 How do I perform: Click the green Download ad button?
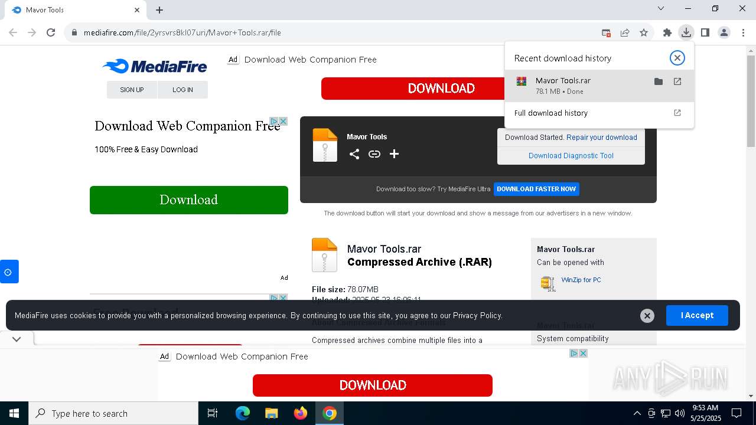pyautogui.click(x=189, y=200)
